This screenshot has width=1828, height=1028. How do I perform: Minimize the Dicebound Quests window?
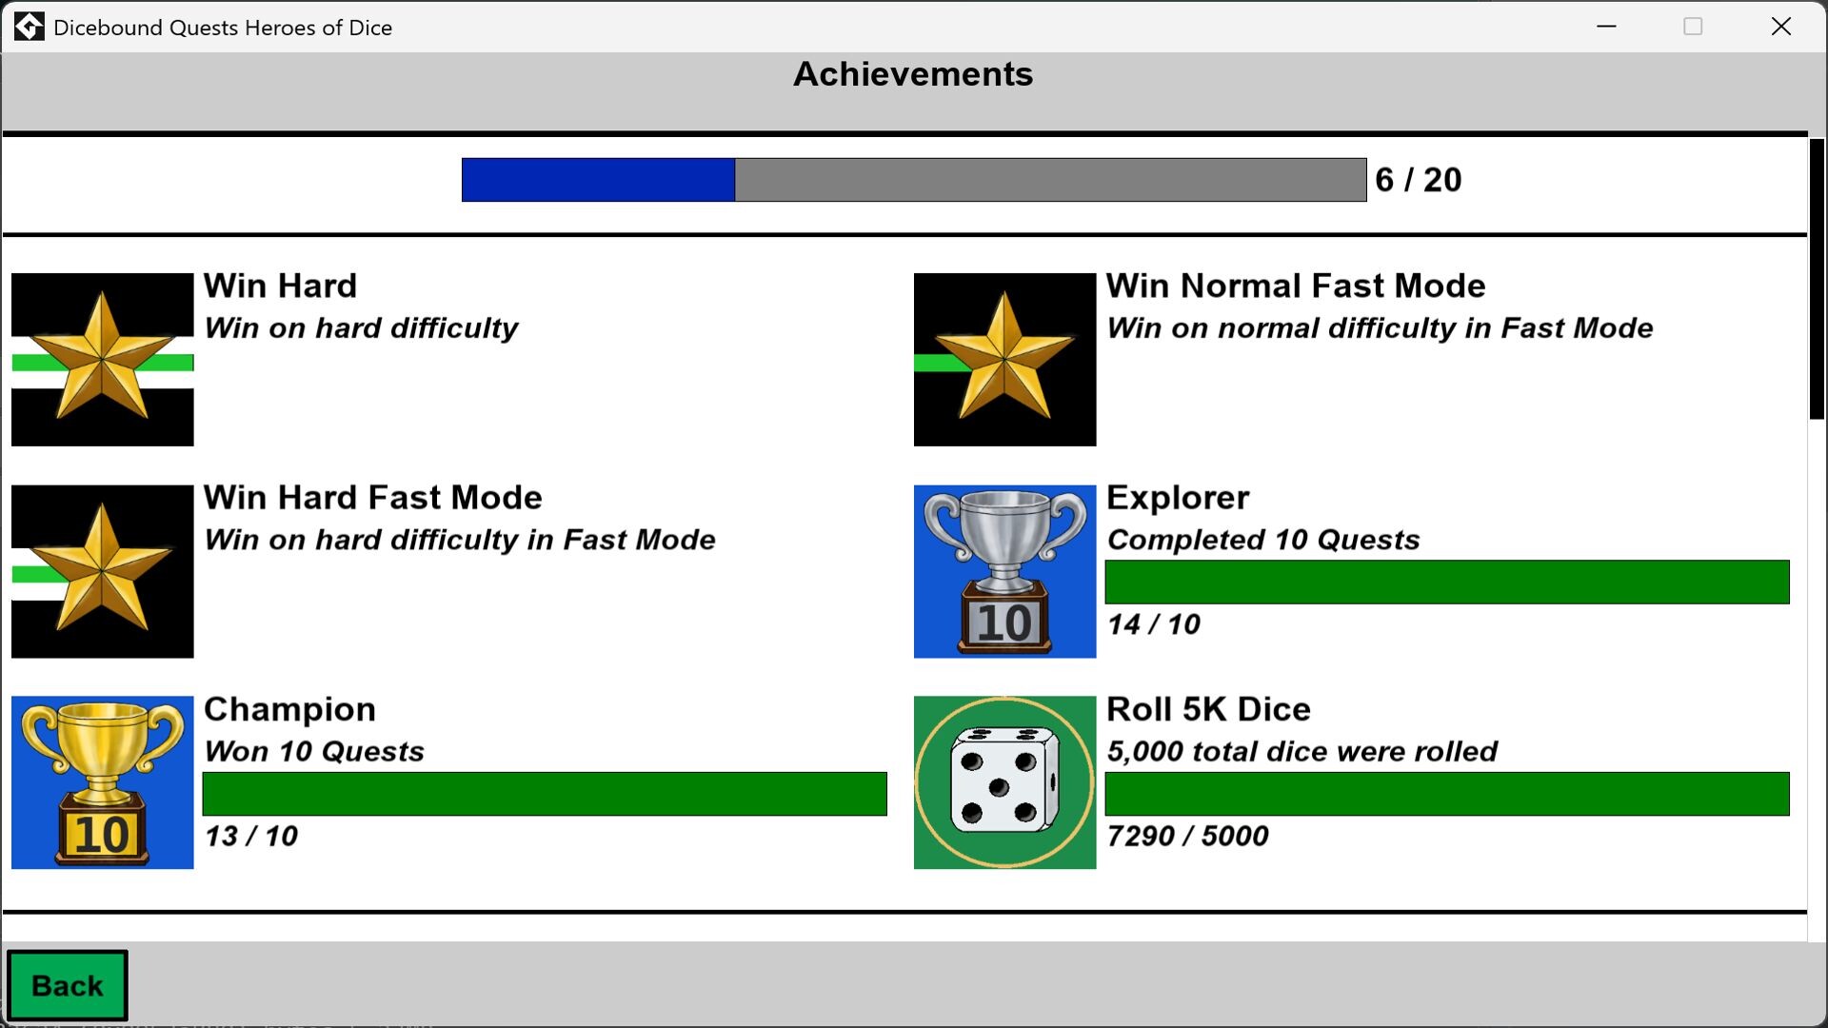(x=1607, y=27)
